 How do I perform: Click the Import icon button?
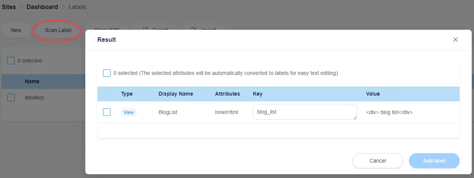(194, 29)
